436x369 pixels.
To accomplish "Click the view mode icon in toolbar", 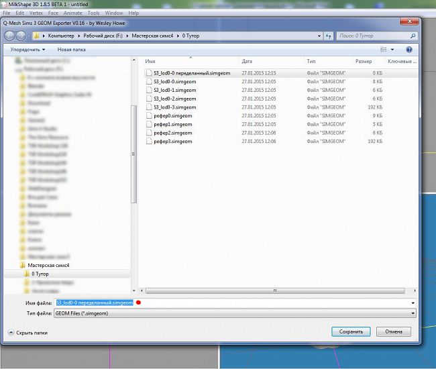I will [x=384, y=50].
